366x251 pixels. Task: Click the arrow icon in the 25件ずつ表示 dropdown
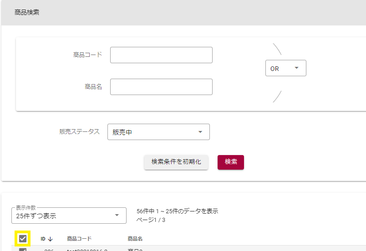click(117, 216)
